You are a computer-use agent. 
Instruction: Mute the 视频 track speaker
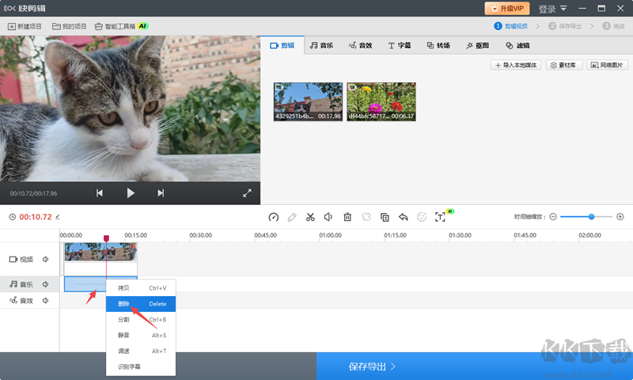click(46, 259)
